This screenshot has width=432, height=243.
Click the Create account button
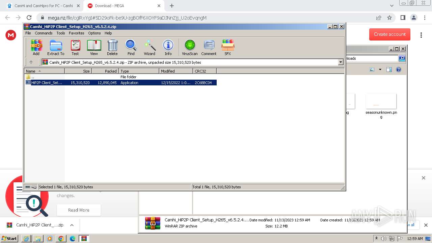pos(390,34)
